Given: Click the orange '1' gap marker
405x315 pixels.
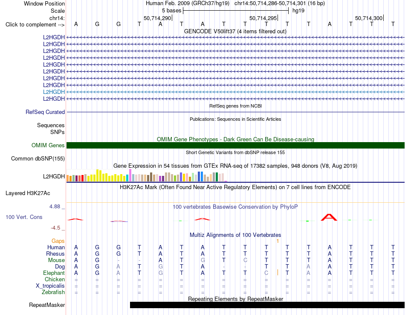Looking at the screenshot, I should pos(278,241).
